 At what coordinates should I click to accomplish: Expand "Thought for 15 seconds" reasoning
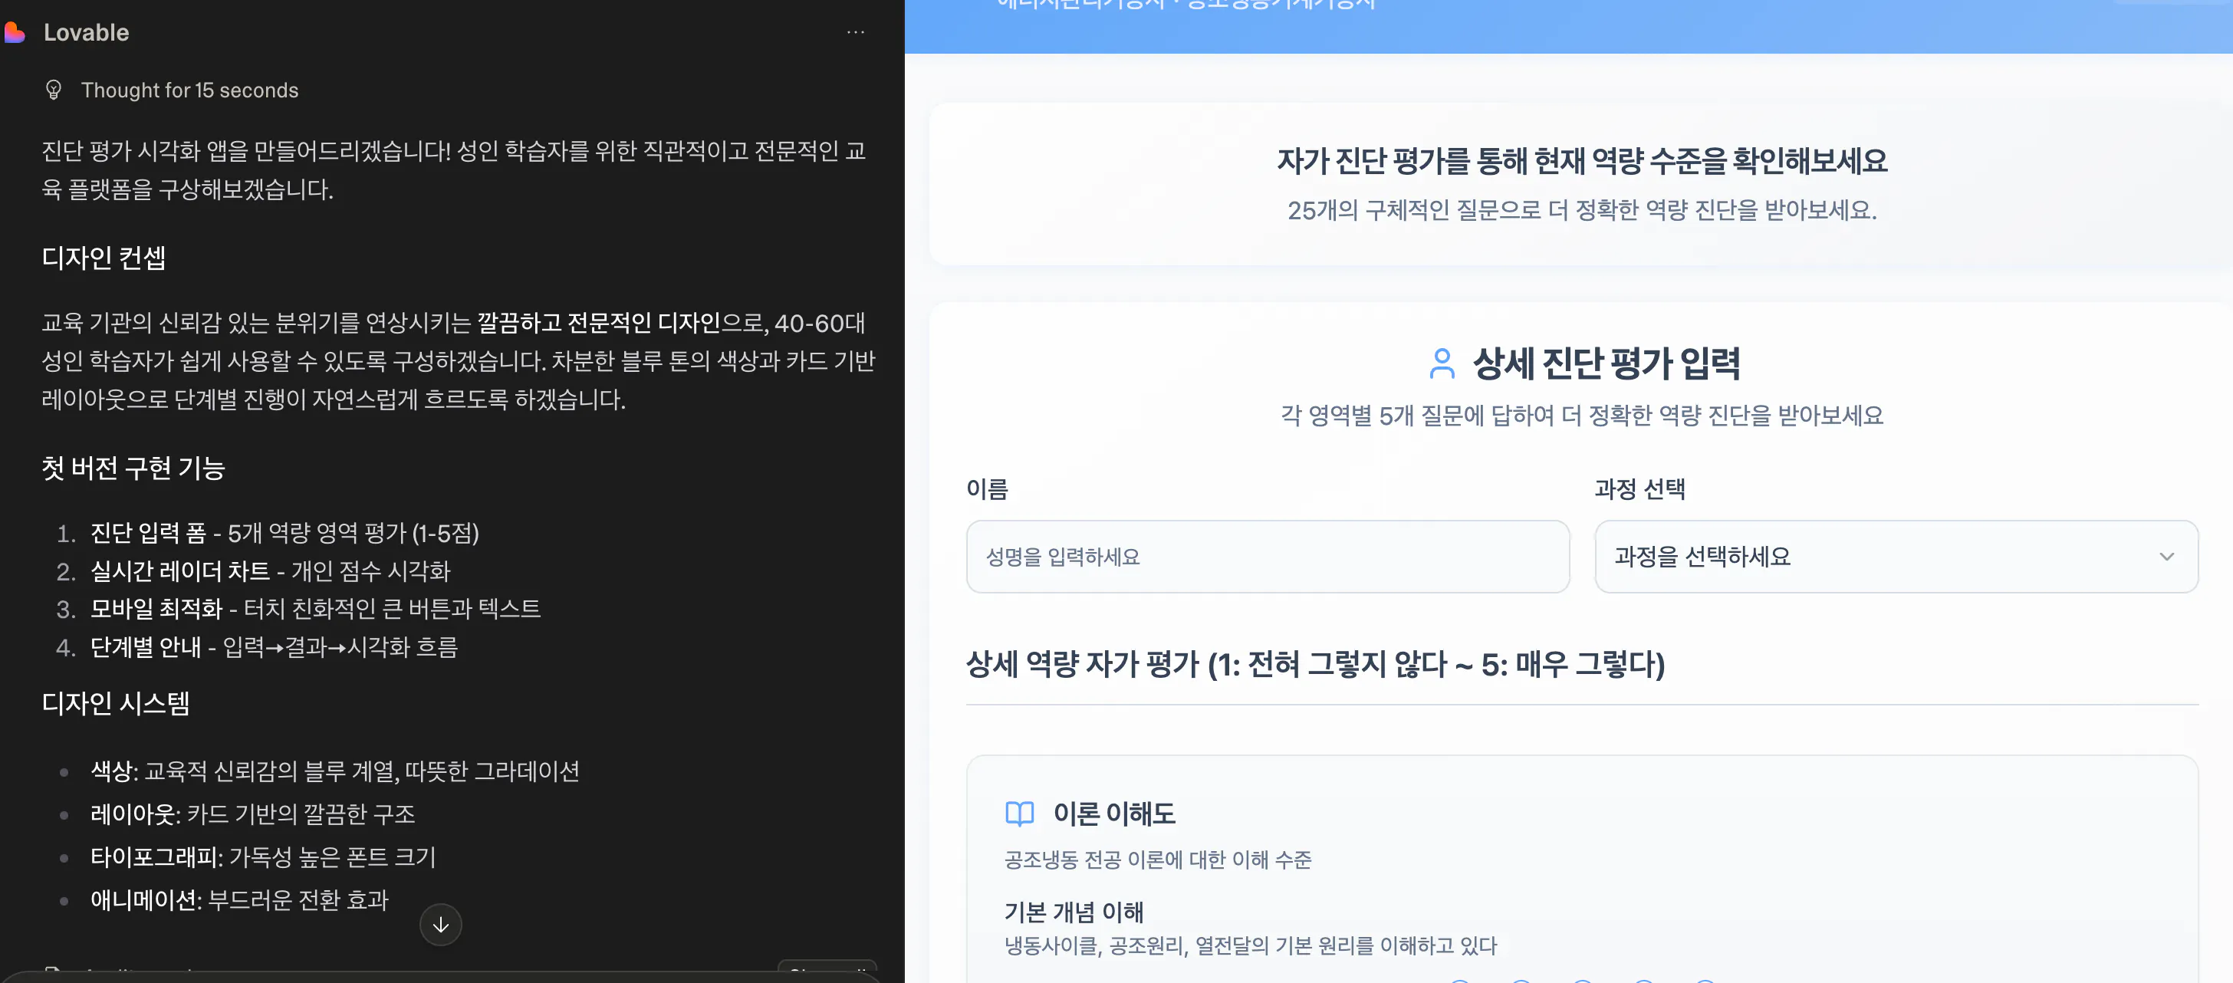pos(189,90)
